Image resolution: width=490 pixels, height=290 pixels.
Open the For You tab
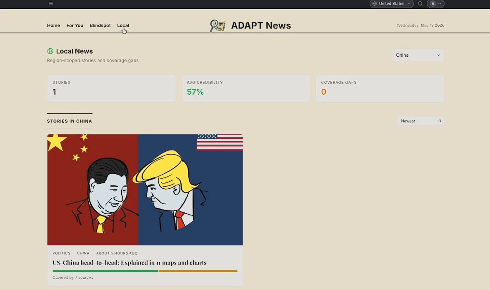point(75,25)
